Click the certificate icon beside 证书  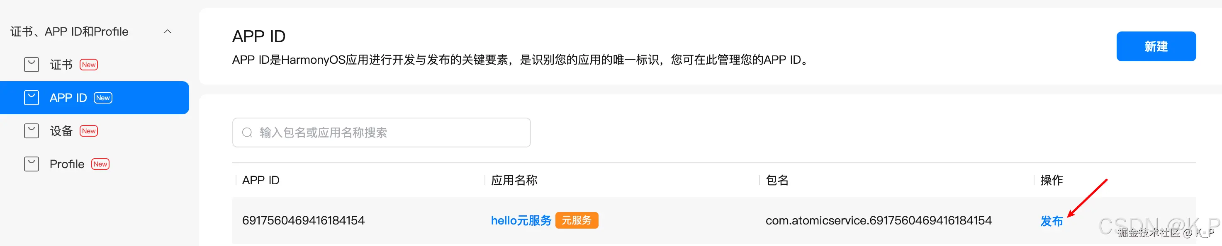tap(31, 64)
